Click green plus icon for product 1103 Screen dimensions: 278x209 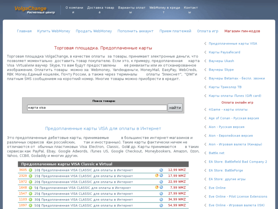pyautogui.click(x=31, y=199)
